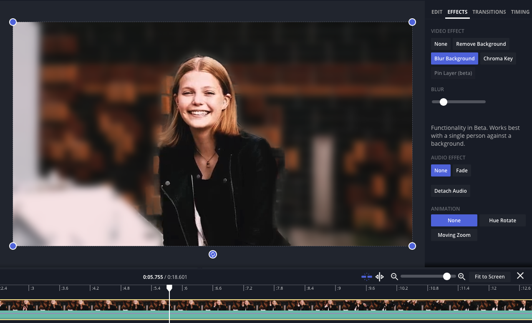Click the video clip track in timeline
This screenshot has height=323, width=532.
(267, 306)
